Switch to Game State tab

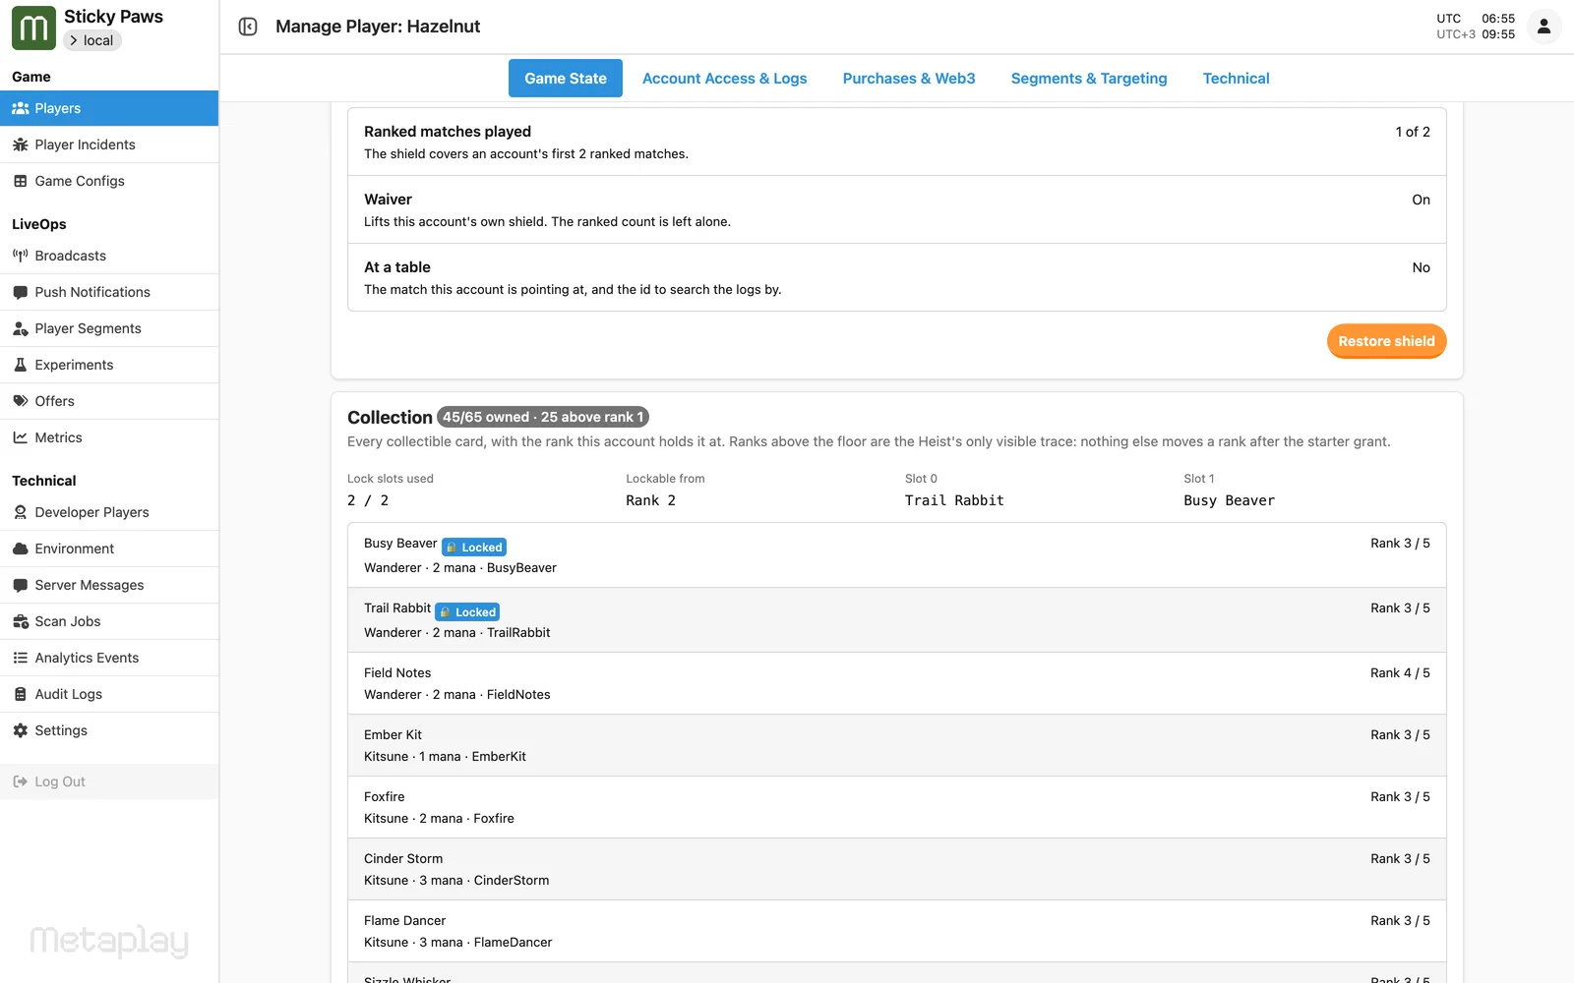click(566, 79)
